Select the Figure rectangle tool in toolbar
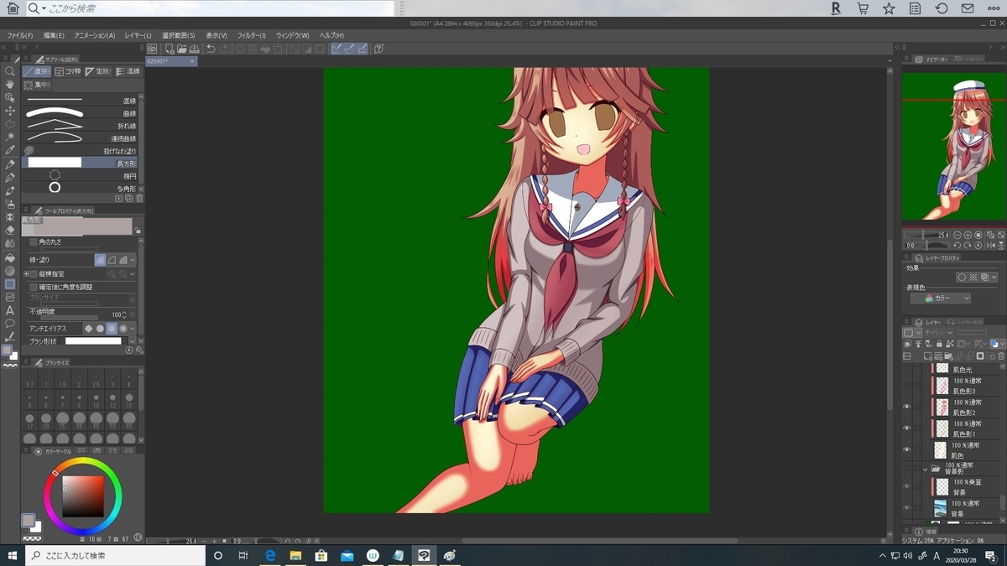The height and width of the screenshot is (566, 1007). pyautogui.click(x=10, y=283)
